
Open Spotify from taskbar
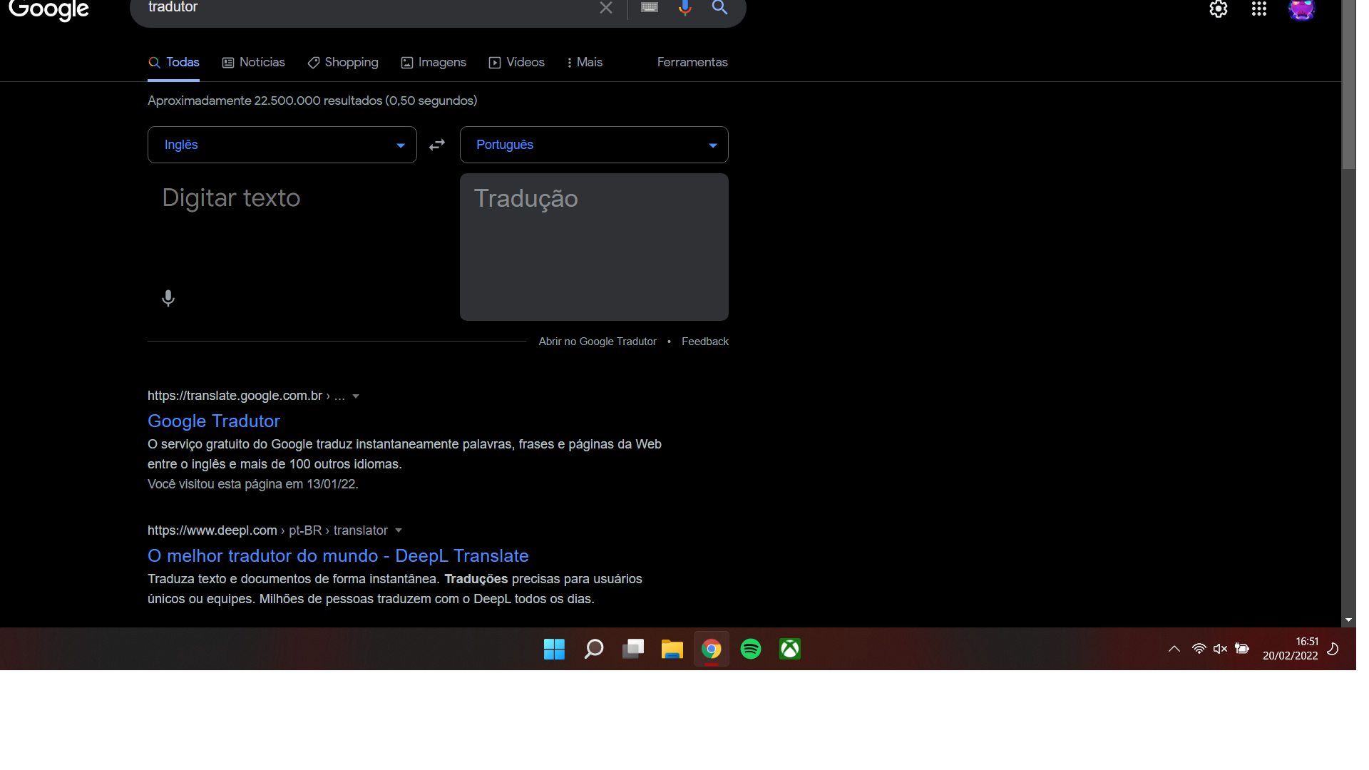751,649
